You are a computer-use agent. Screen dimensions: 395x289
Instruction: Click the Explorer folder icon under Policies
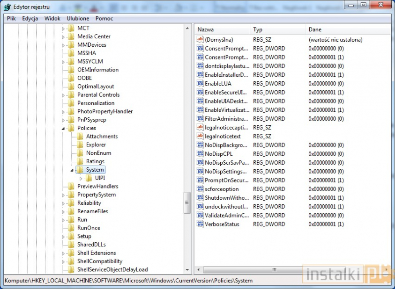pyautogui.click(x=80, y=145)
